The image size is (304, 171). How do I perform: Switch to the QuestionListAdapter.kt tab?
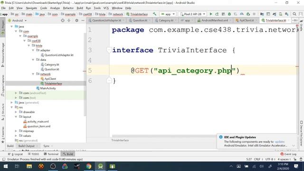[106, 20]
